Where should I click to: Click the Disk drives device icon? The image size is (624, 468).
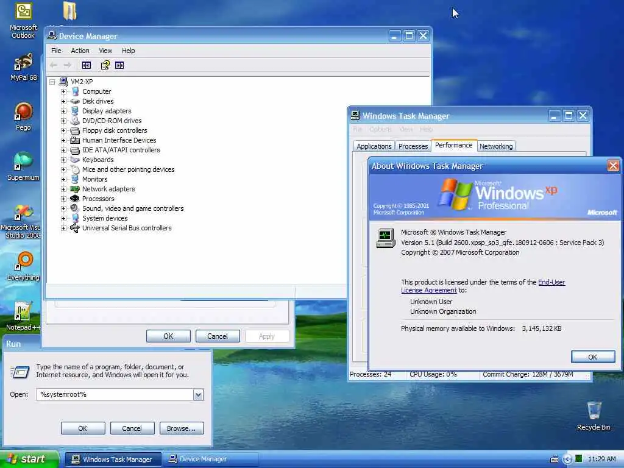(x=75, y=101)
